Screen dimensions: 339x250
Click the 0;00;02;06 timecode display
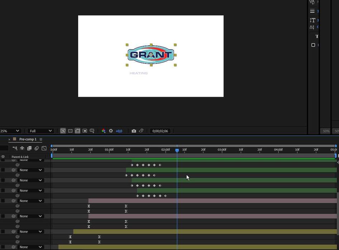coord(160,131)
